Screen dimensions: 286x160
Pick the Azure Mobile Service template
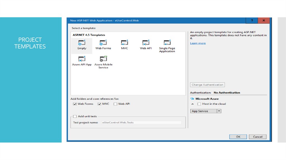(103, 62)
